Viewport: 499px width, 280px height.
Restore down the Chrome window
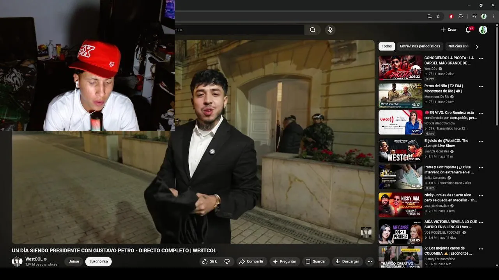[x=481, y=5]
